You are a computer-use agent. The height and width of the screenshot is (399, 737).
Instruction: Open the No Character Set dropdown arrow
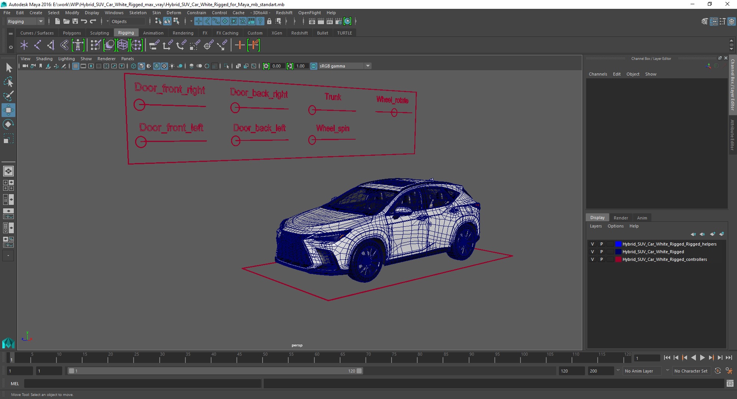point(668,371)
